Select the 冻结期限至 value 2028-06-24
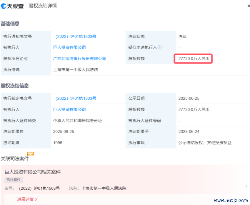The width and height of the screenshot is (250, 205). pos(189,132)
